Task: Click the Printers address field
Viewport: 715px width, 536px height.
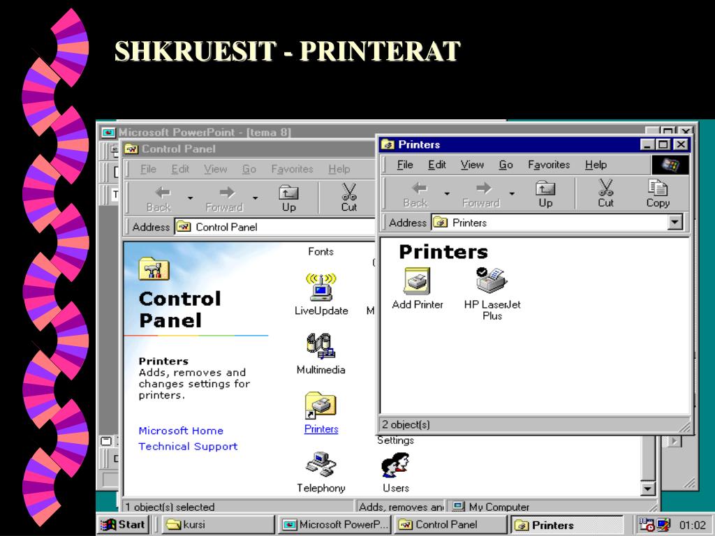Action: 556,223
